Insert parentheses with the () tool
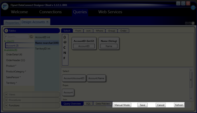Screen dimensions: 197x113 (65, 37)
